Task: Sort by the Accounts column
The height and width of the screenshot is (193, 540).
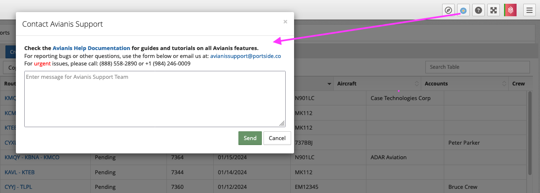Action: [x=464, y=84]
